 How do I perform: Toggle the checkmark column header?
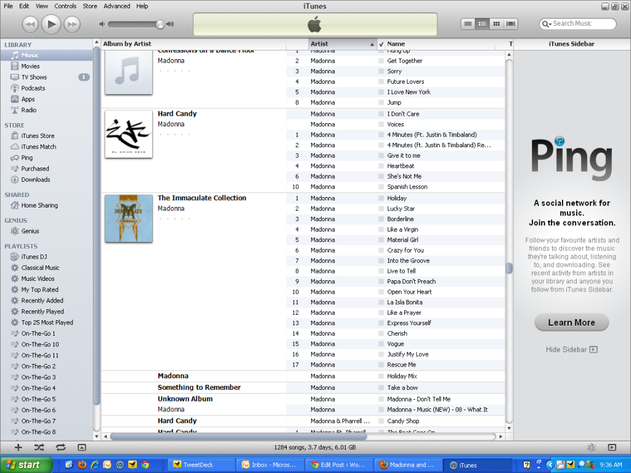(x=381, y=44)
